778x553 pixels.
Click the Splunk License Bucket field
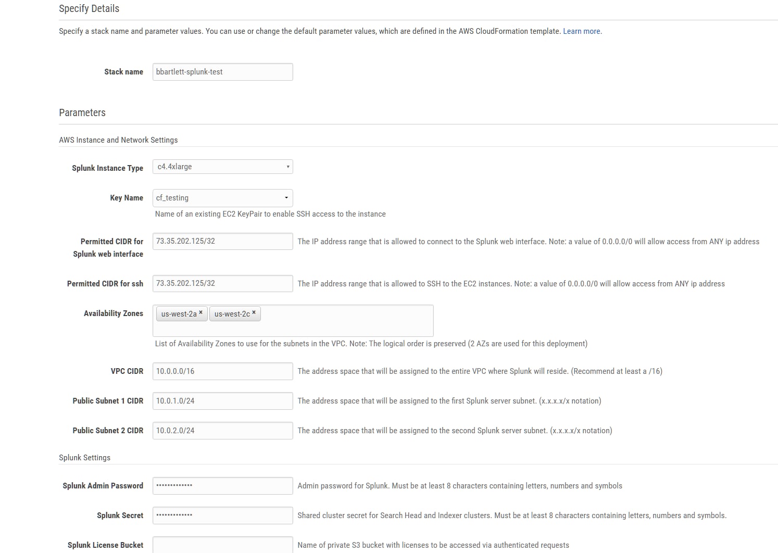[x=223, y=545]
